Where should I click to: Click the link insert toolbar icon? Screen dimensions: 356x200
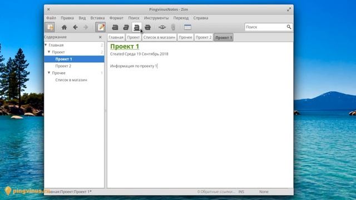point(162,27)
